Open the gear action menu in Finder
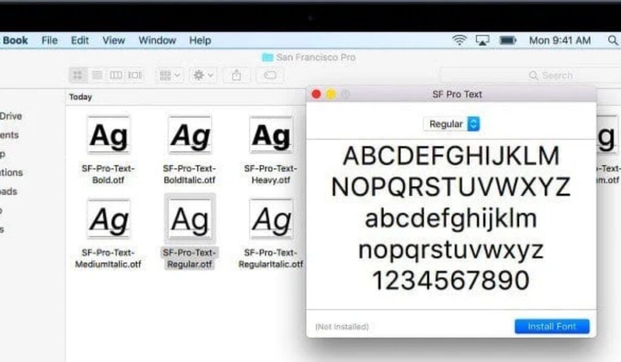621x362 pixels. (203, 75)
